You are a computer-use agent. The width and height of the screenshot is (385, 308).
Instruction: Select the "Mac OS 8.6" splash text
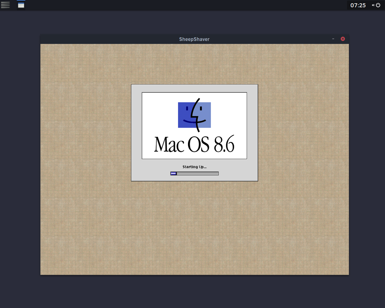pos(194,144)
